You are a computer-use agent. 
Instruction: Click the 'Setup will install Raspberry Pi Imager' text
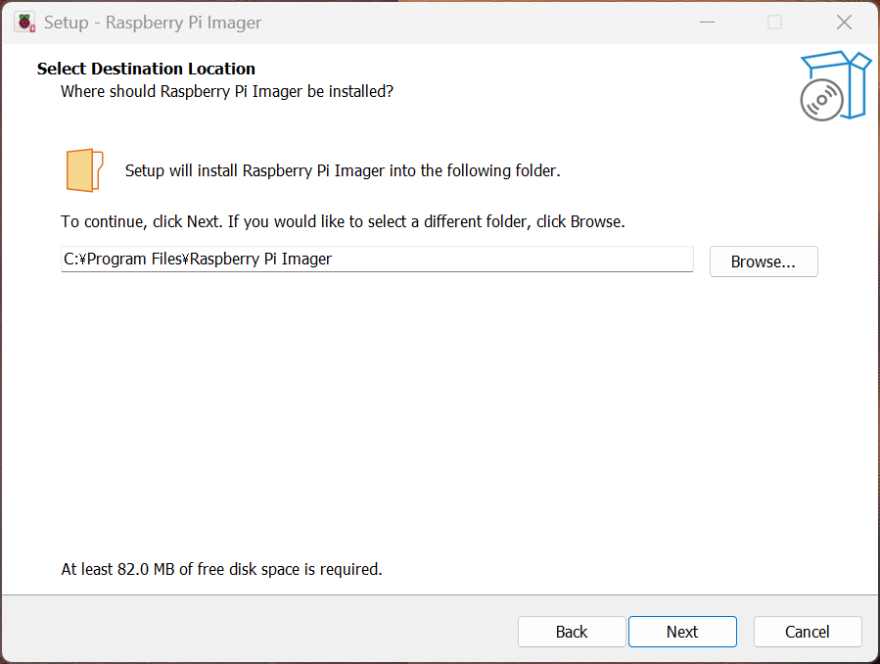(x=342, y=170)
